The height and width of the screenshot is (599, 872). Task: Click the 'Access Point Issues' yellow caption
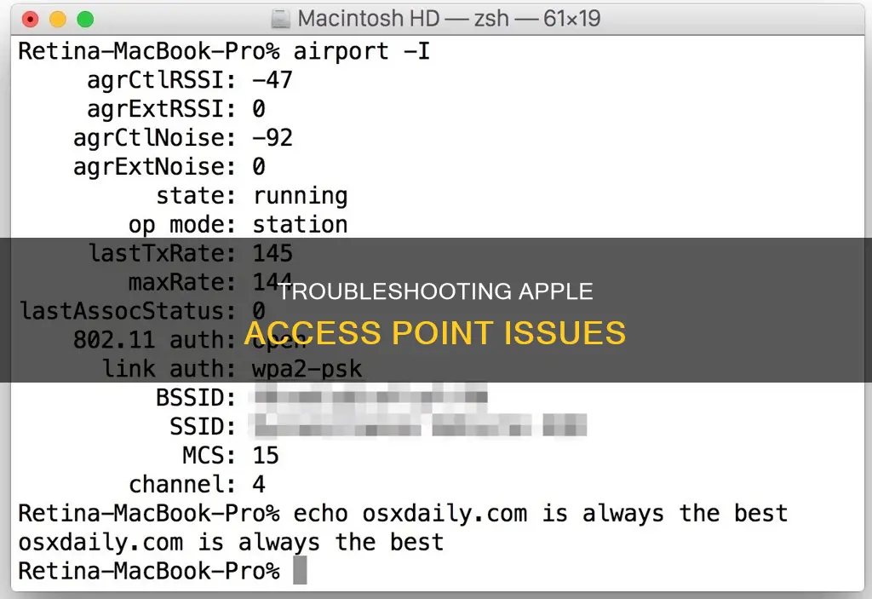[x=435, y=333]
